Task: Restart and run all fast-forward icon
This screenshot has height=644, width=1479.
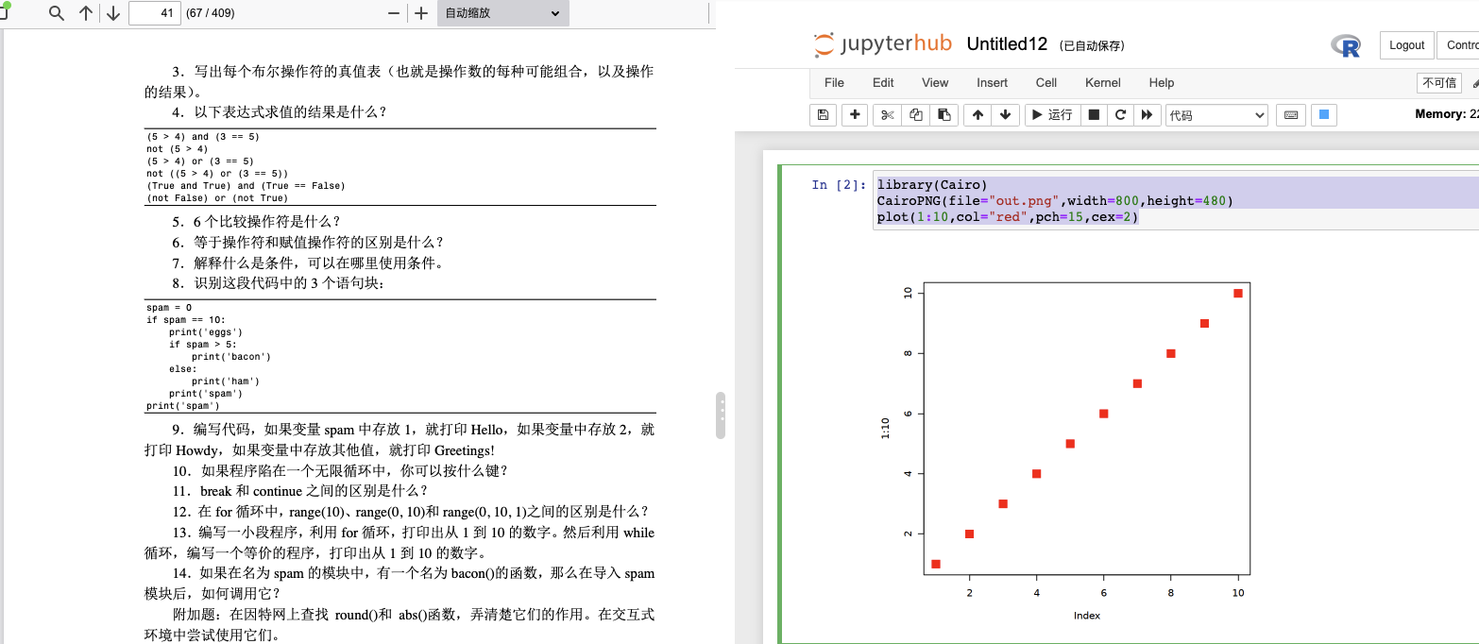Action: coord(1147,115)
